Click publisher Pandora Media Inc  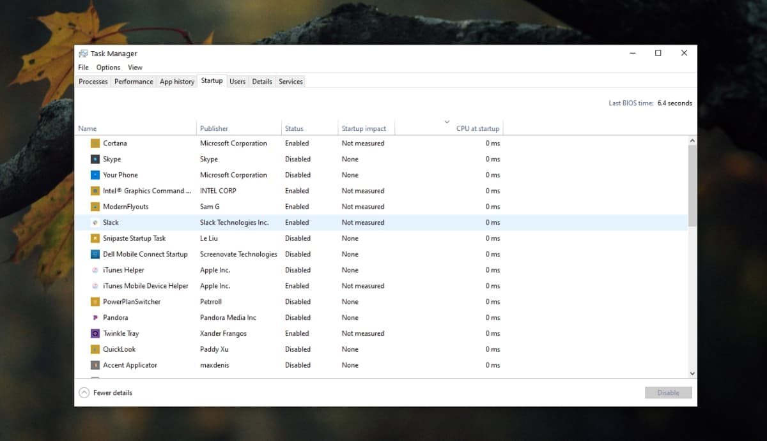tap(228, 318)
